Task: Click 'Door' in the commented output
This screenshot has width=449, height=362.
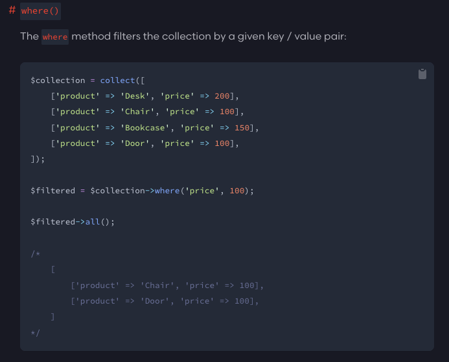Action: 155,301
